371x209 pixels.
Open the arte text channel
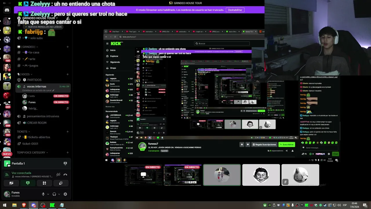[43, 59]
